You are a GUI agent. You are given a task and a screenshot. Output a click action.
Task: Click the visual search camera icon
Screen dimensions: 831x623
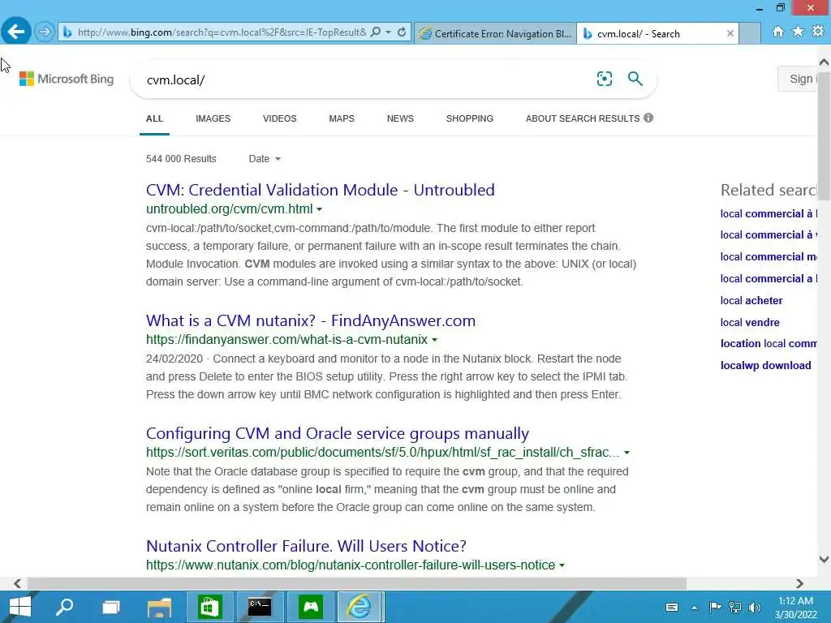604,79
